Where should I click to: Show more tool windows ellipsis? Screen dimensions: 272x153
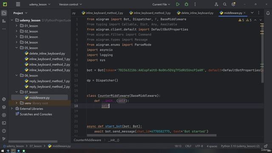tap(4, 29)
